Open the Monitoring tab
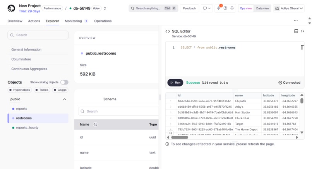The image size is (312, 169). [73, 21]
